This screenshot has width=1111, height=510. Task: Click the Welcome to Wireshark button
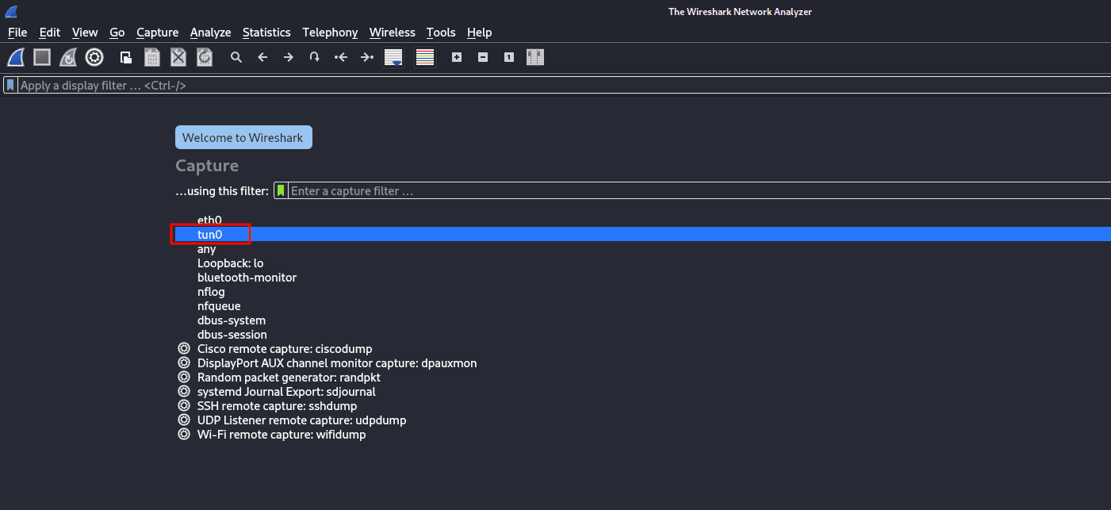pyautogui.click(x=244, y=137)
